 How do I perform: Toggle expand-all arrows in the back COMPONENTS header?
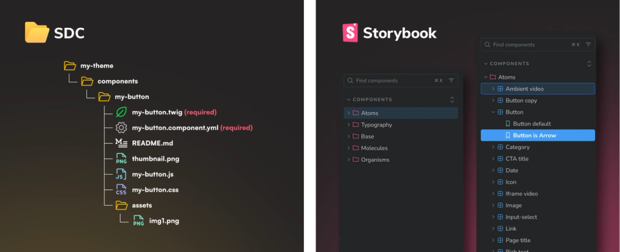(452, 100)
